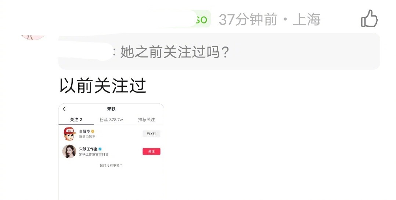Open the 推荐关注 tab
This screenshot has height=200, width=396.
(146, 120)
